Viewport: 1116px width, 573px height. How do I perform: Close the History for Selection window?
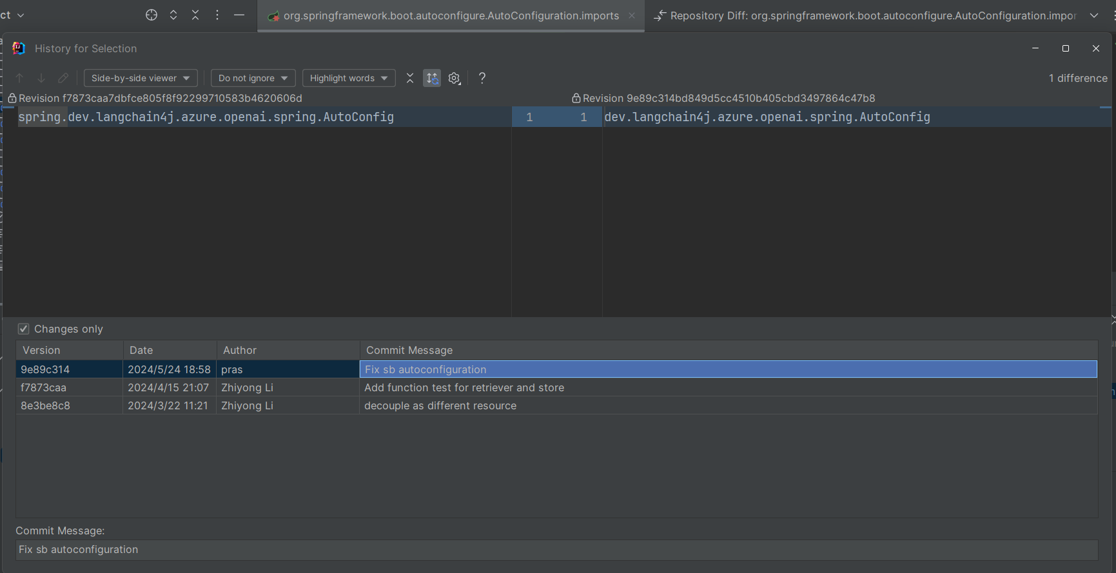(1096, 48)
